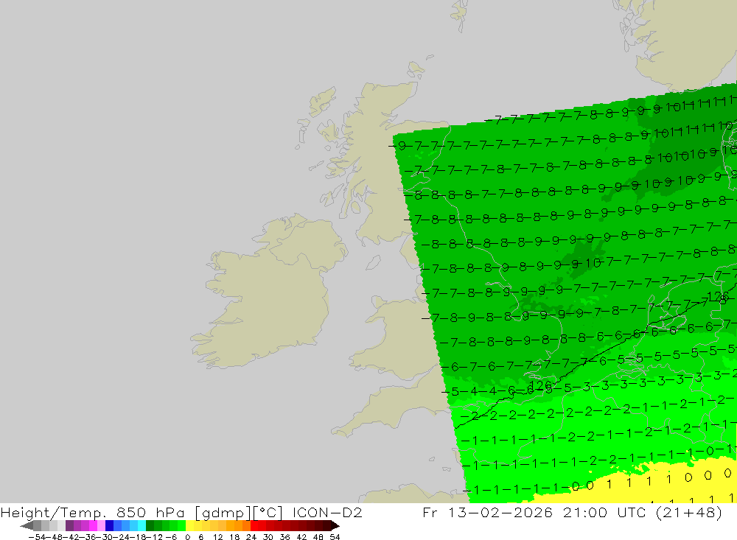
Task: Click the '-54' legend value
Action: click(36, 537)
